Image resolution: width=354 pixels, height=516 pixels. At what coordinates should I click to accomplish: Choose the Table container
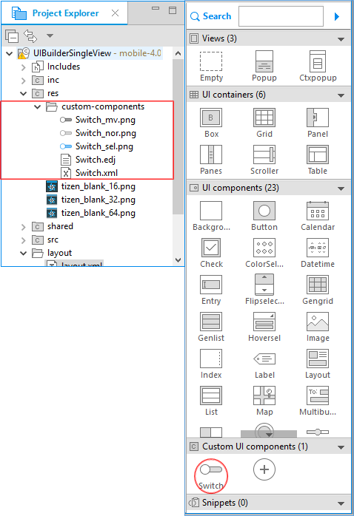[318, 160]
